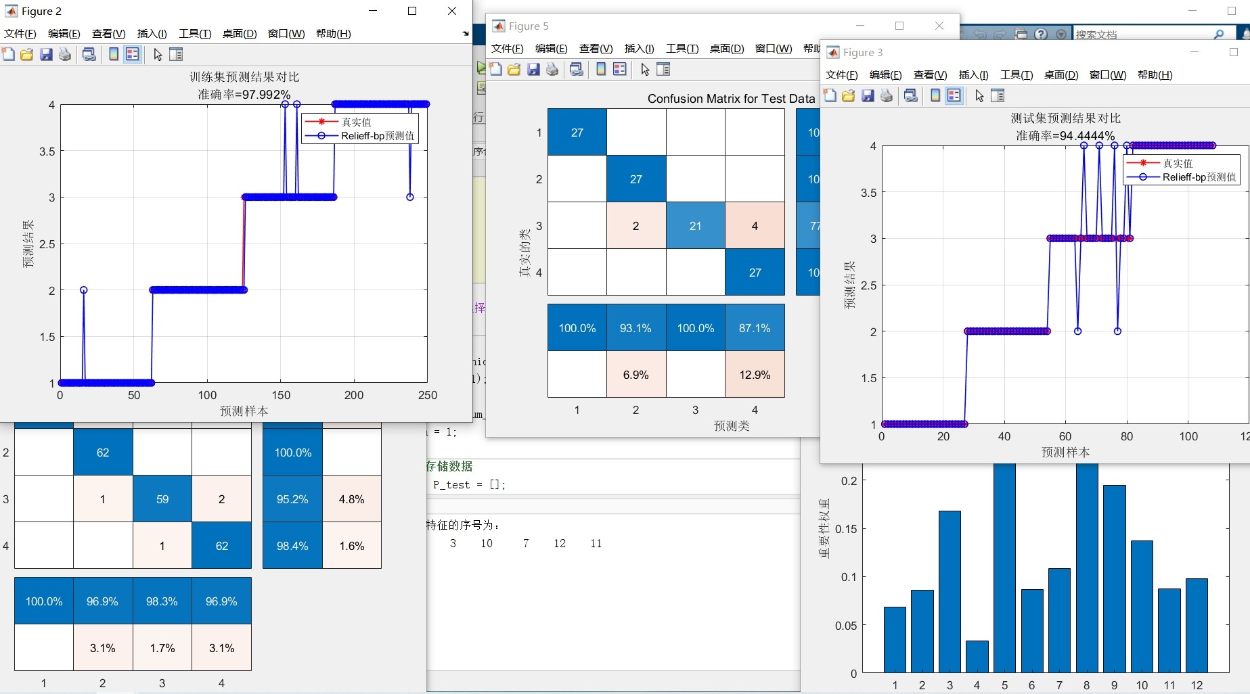This screenshot has height=694, width=1250.
Task: Click the Figure 2 legend box
Action: (x=360, y=129)
